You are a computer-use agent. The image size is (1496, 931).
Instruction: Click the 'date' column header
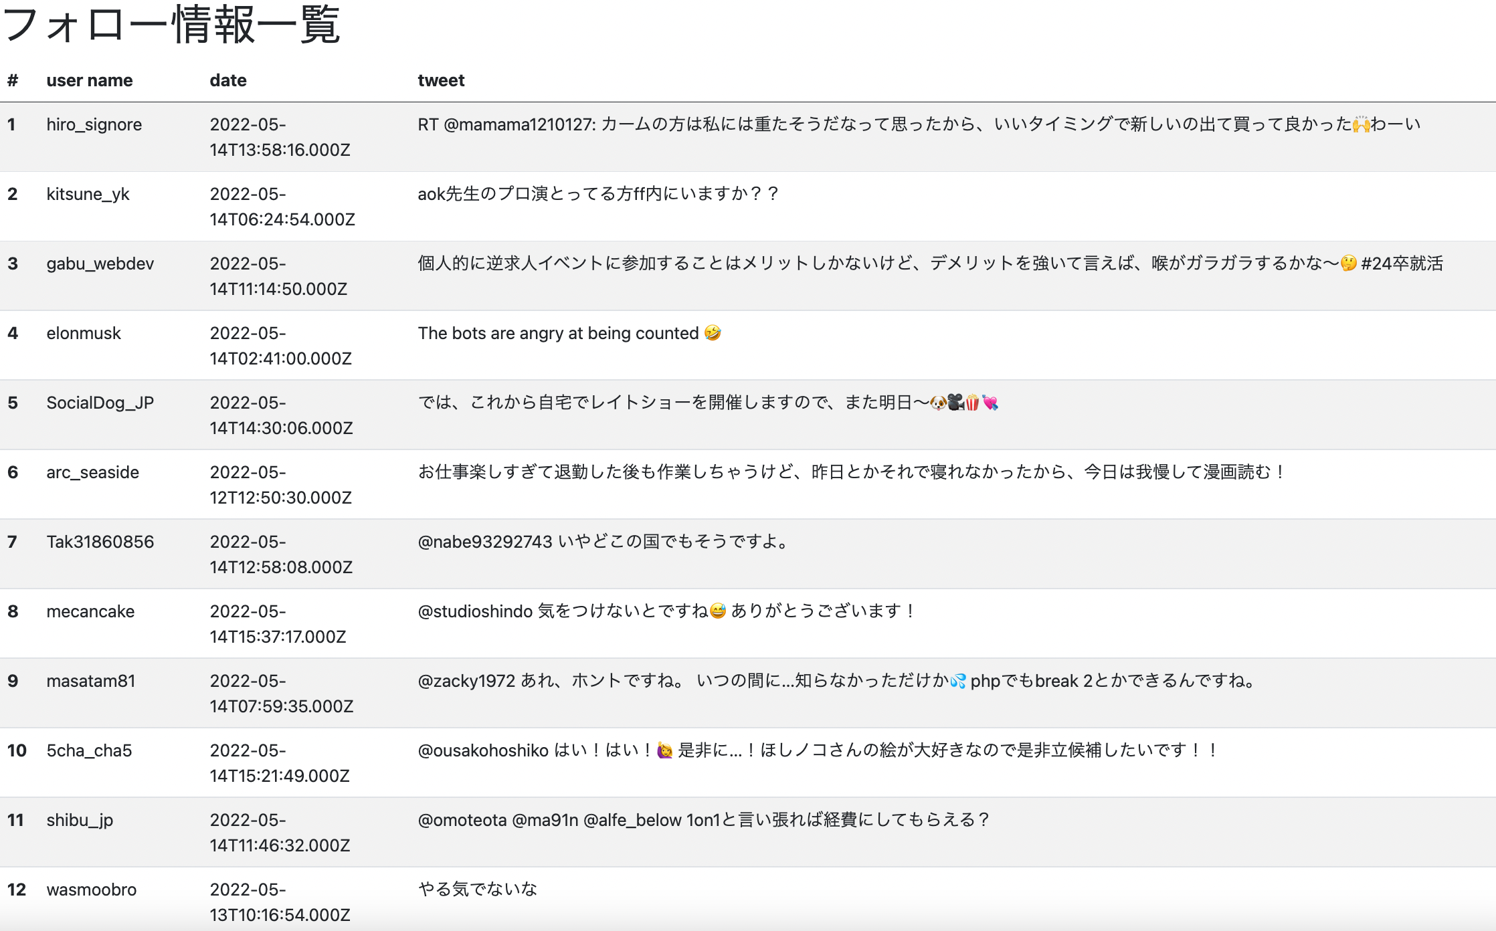(x=228, y=80)
